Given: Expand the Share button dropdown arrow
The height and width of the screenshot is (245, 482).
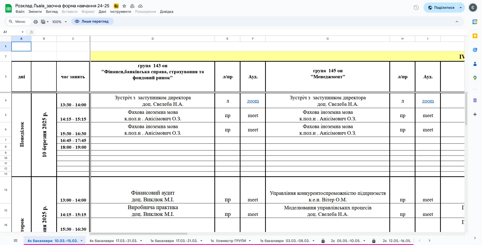Looking at the screenshot, I should tap(461, 8).
